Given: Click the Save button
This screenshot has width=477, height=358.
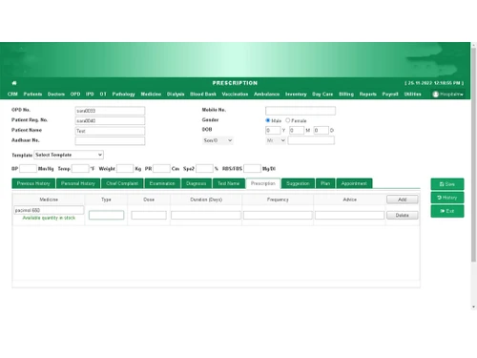Looking at the screenshot, I should point(447,184).
